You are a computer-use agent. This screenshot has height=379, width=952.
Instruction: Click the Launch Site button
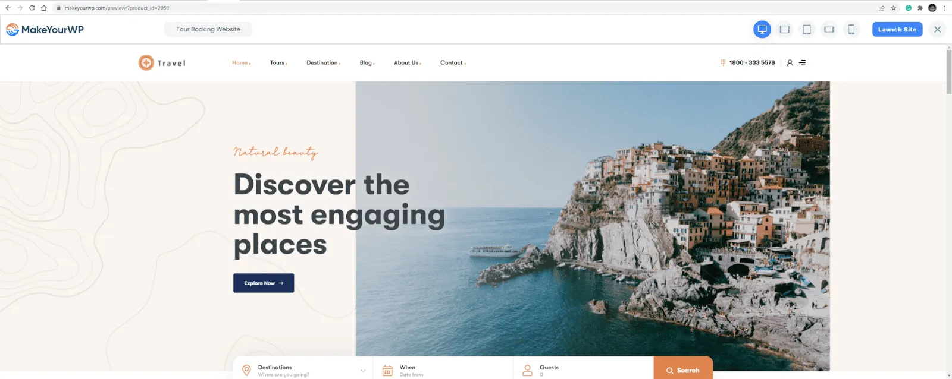[897, 29]
